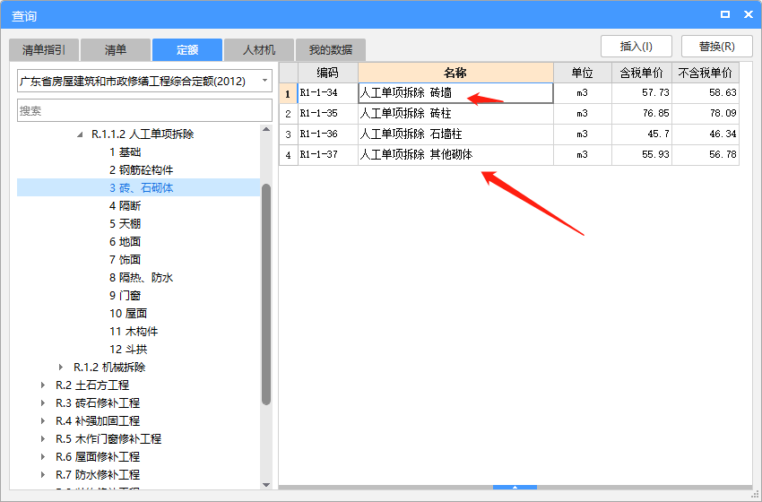Click price value 78.09
The image size is (762, 502).
pyautogui.click(x=723, y=113)
